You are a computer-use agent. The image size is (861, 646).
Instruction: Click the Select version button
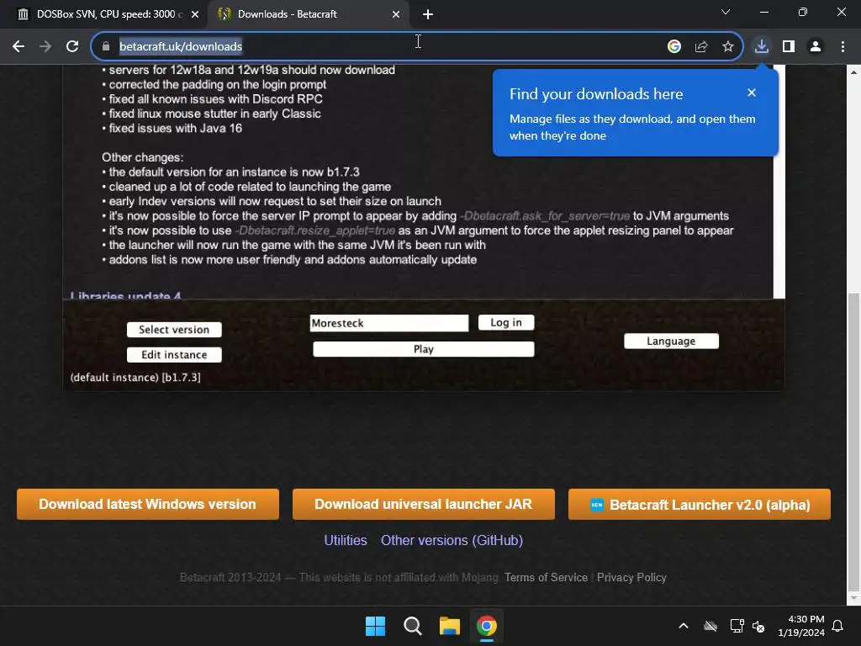174,330
